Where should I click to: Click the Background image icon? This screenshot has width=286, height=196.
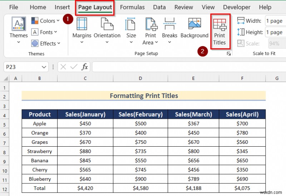[x=194, y=24]
